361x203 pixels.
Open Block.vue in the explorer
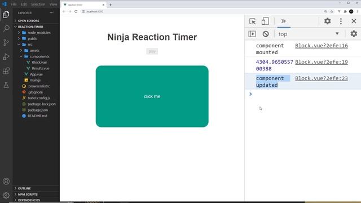(x=39, y=63)
